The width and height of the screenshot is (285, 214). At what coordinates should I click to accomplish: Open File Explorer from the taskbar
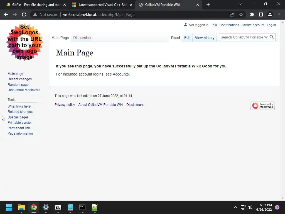click(x=21, y=207)
